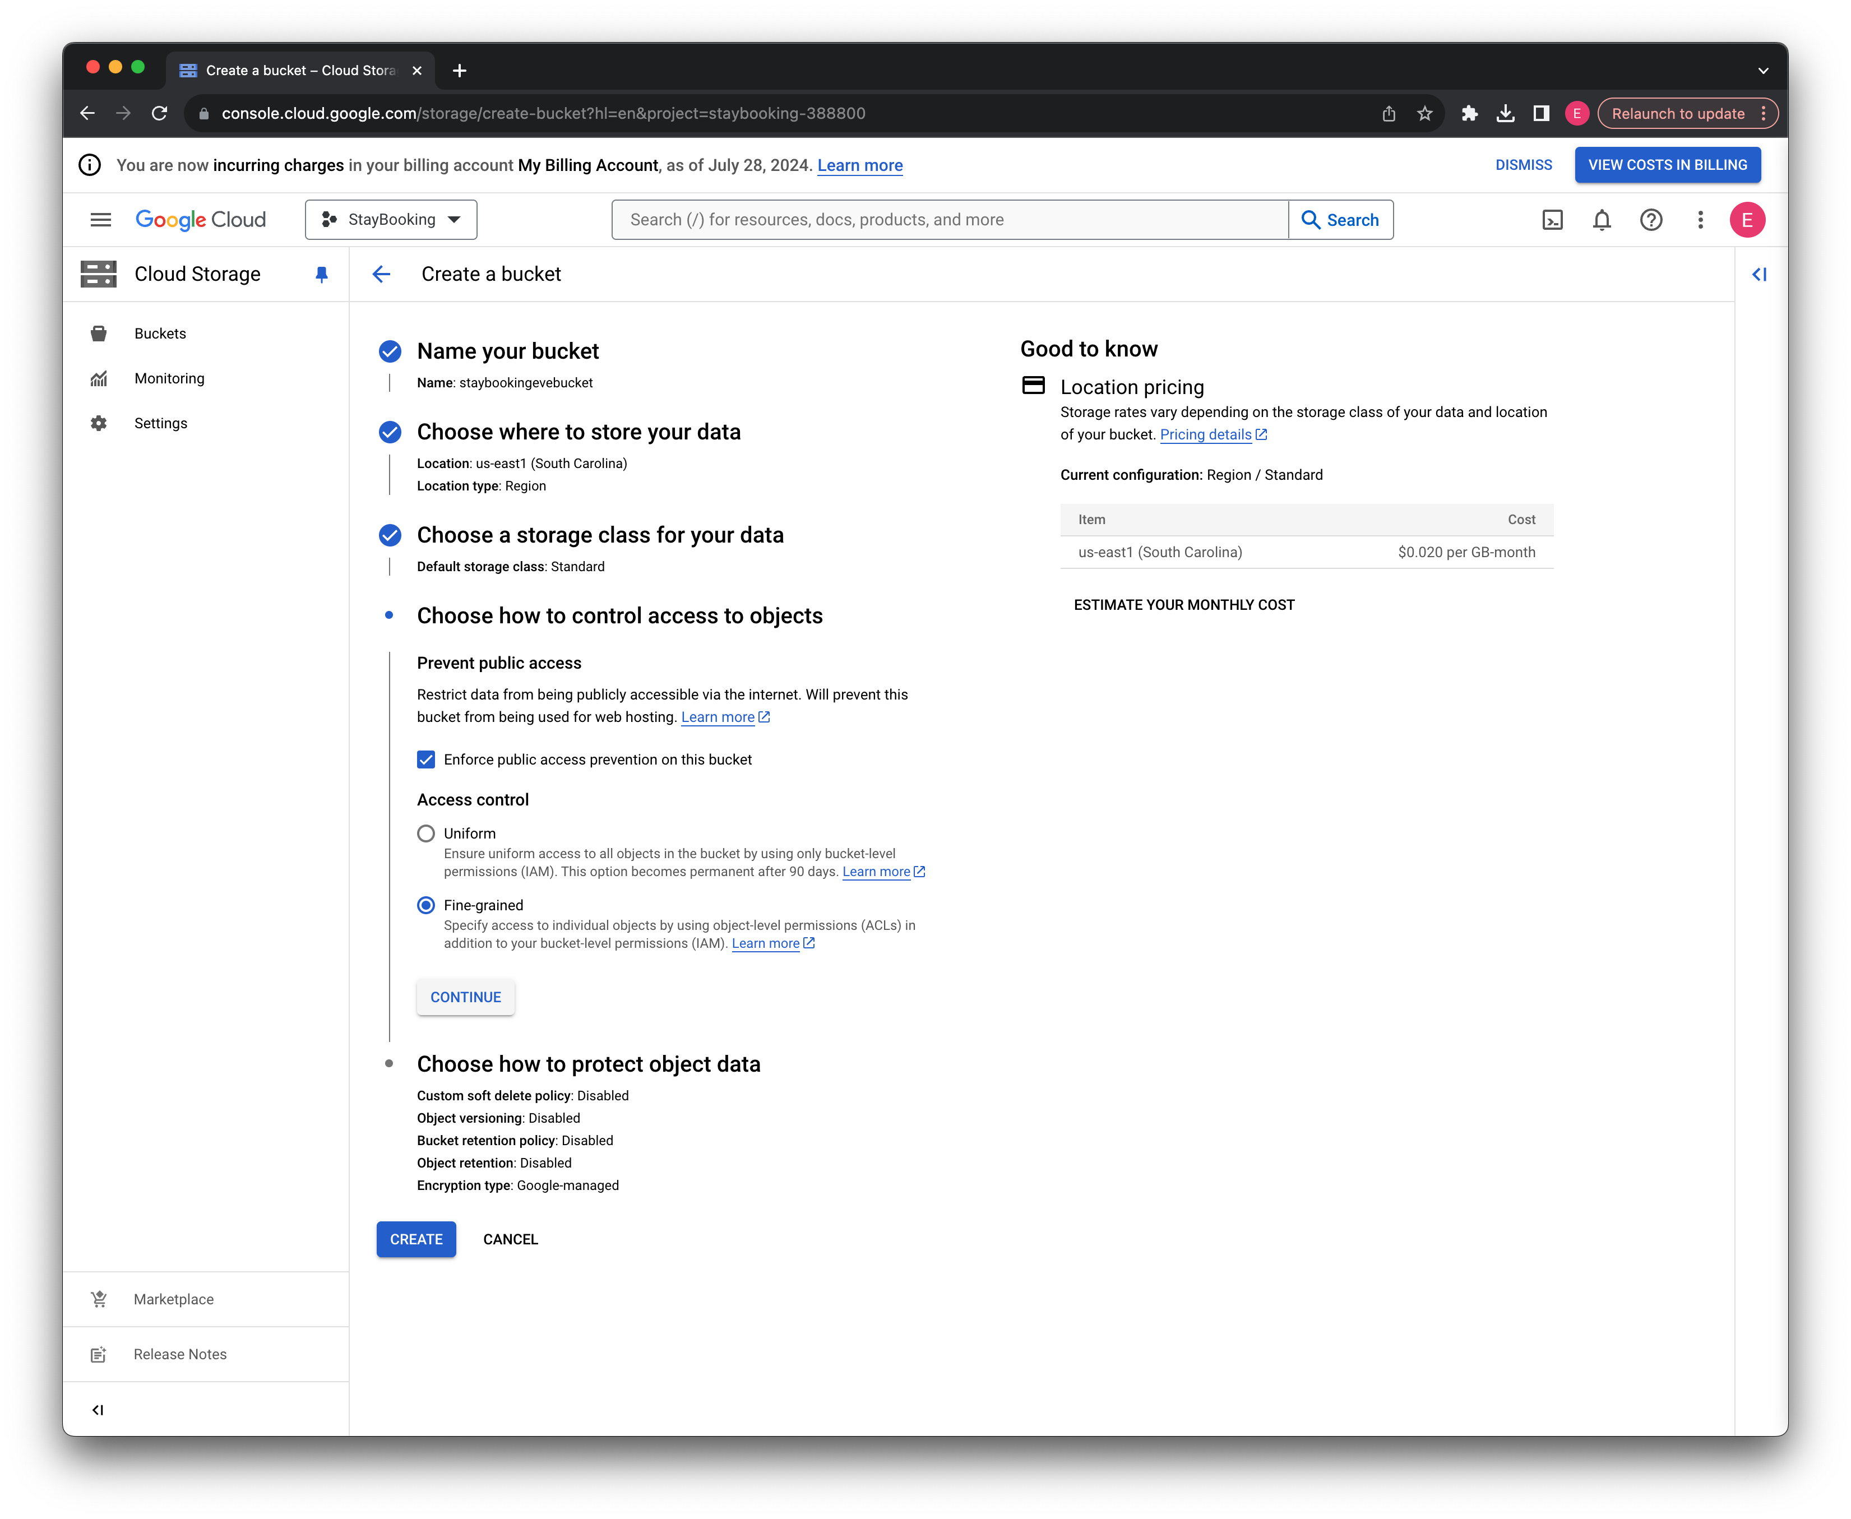Bookmark this page with star icon
Image resolution: width=1851 pixels, height=1519 pixels.
coord(1425,114)
